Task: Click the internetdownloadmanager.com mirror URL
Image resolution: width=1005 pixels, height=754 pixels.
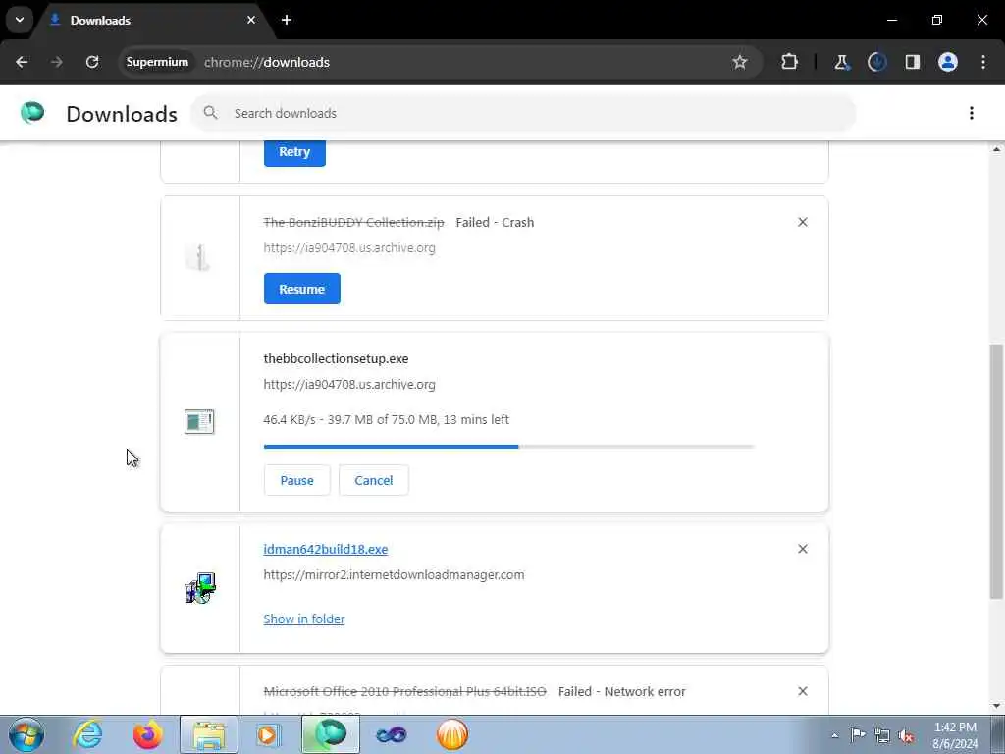Action: pos(394,575)
